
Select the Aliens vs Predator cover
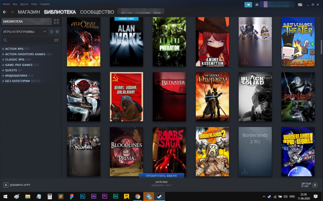169,42
